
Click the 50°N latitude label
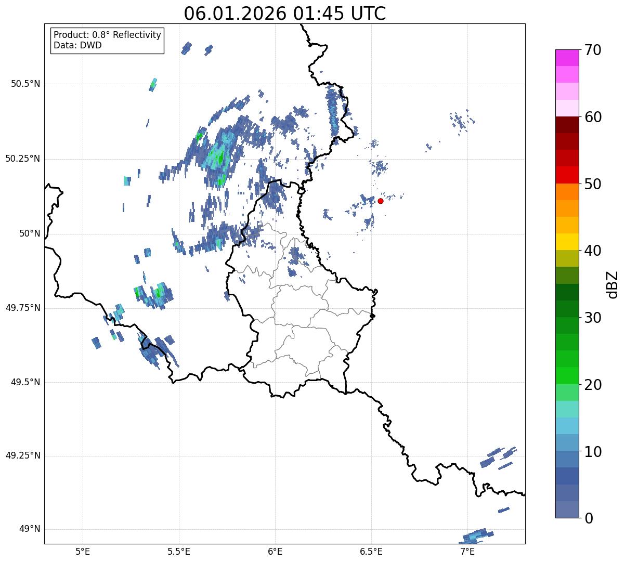[x=30, y=233]
